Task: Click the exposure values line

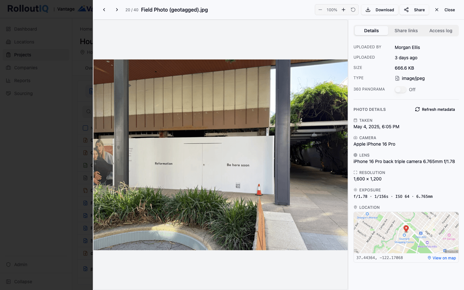Action: 393,197
